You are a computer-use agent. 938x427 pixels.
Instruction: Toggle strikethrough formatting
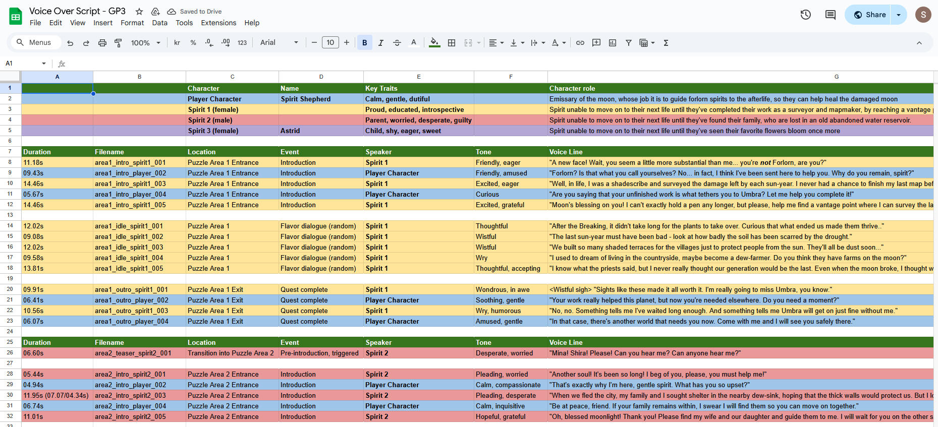point(397,43)
